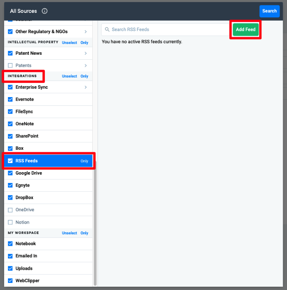Click the magnifier icon in RSS search

pyautogui.click(x=107, y=29)
